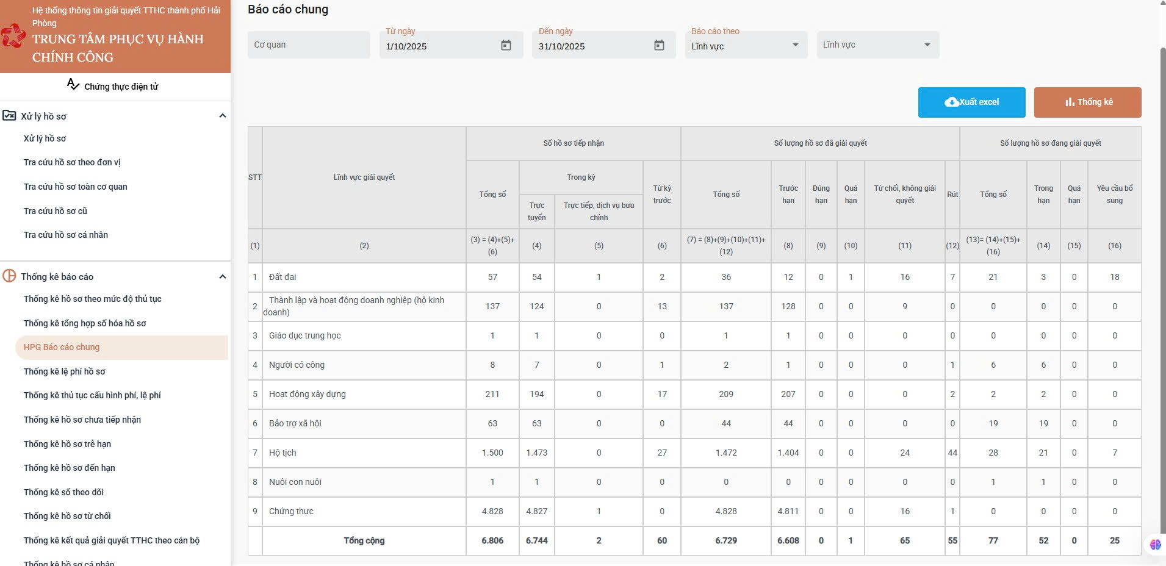Open the Đến ngày calendar picker icon

659,45
